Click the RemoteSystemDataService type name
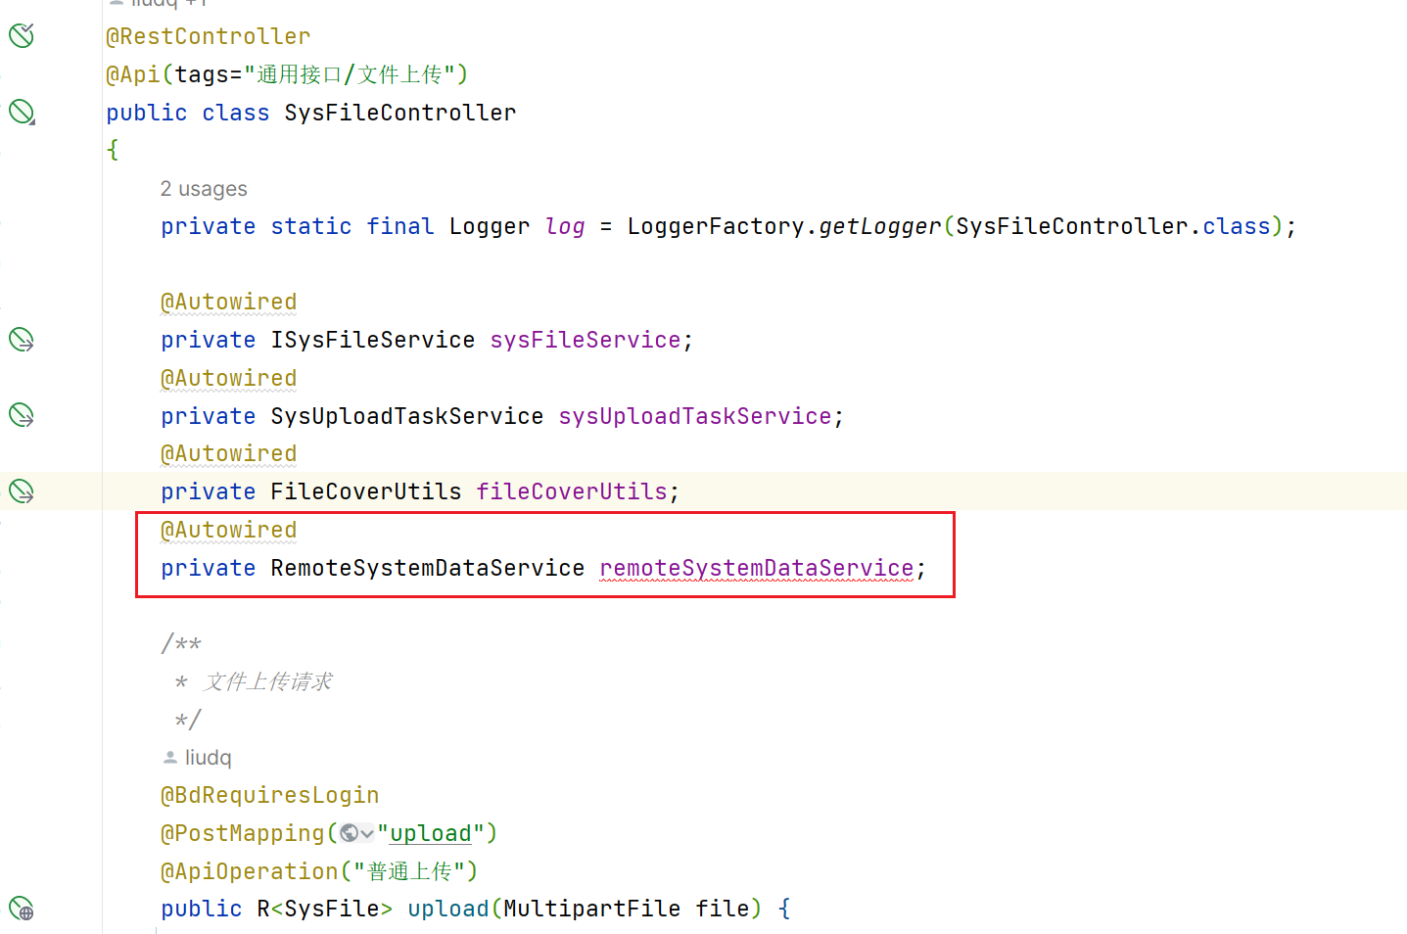Image resolution: width=1407 pixels, height=934 pixels. pyautogui.click(x=428, y=568)
